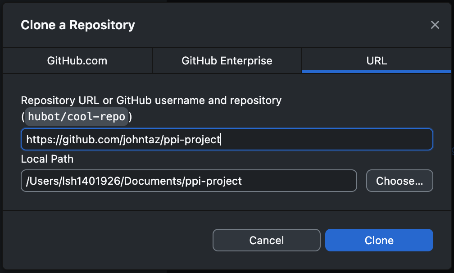Click the hubot/cool-repo example shortcut
The height and width of the screenshot is (273, 454).
tap(76, 116)
